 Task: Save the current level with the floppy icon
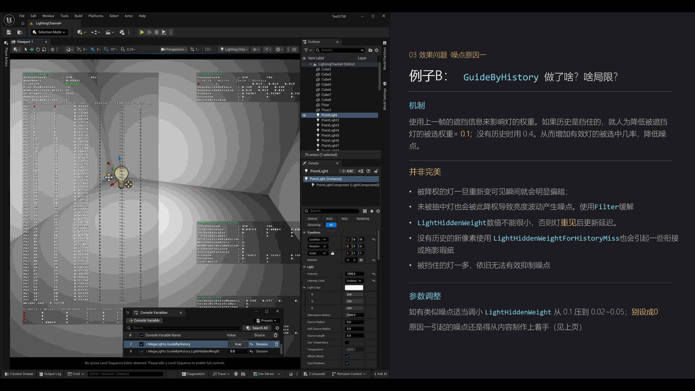pos(9,32)
